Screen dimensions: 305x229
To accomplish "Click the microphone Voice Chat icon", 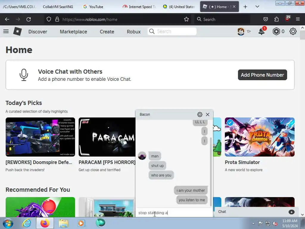I will pyautogui.click(x=24, y=75).
